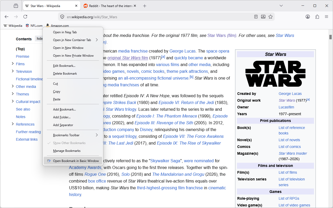This screenshot has height=208, width=333.
Task: Open the List of novels link
Action: 289,140
